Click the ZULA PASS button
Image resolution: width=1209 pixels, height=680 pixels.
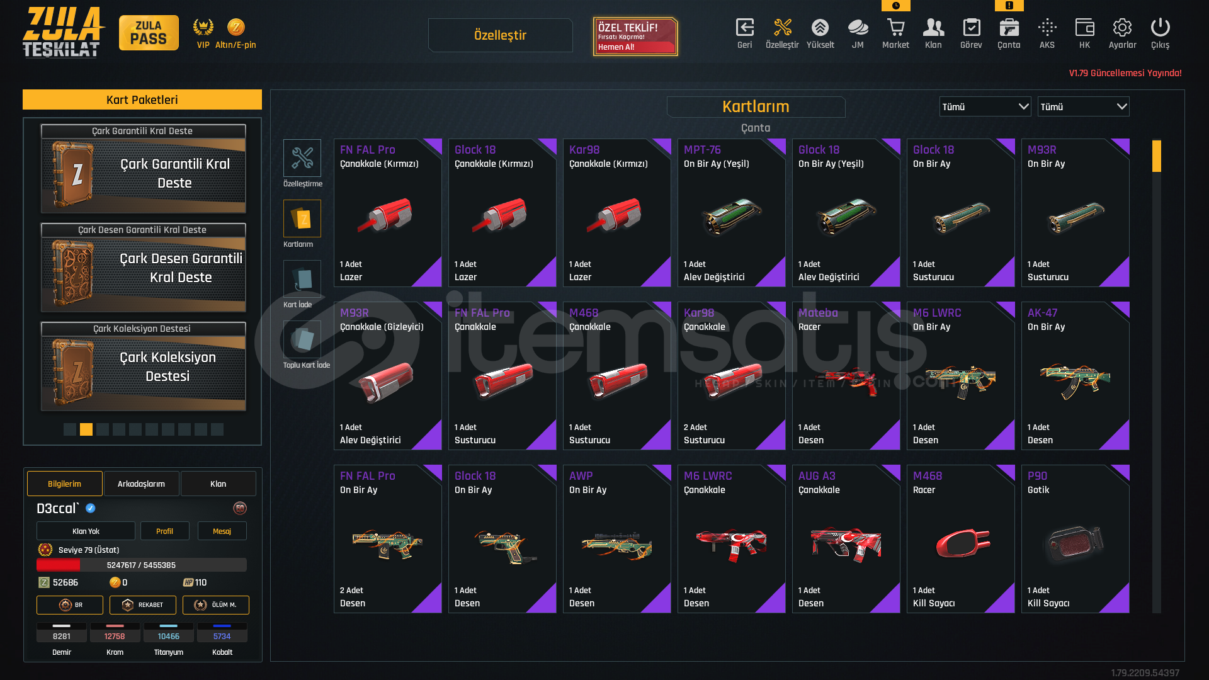[x=149, y=33]
